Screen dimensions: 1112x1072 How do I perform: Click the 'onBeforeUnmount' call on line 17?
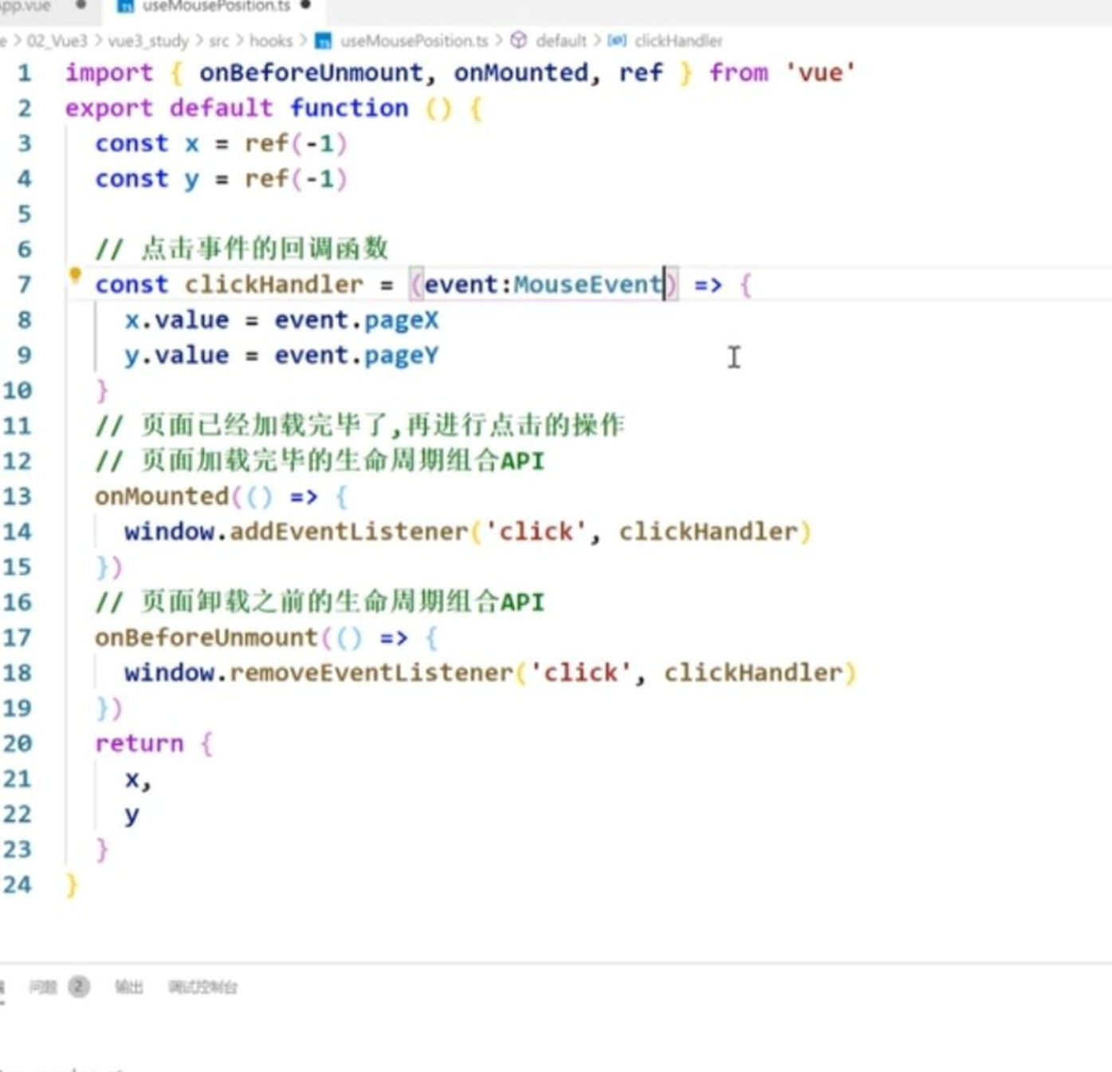pos(206,638)
